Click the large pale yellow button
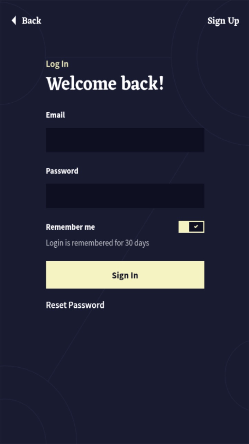The width and height of the screenshot is (249, 444). click(x=125, y=275)
